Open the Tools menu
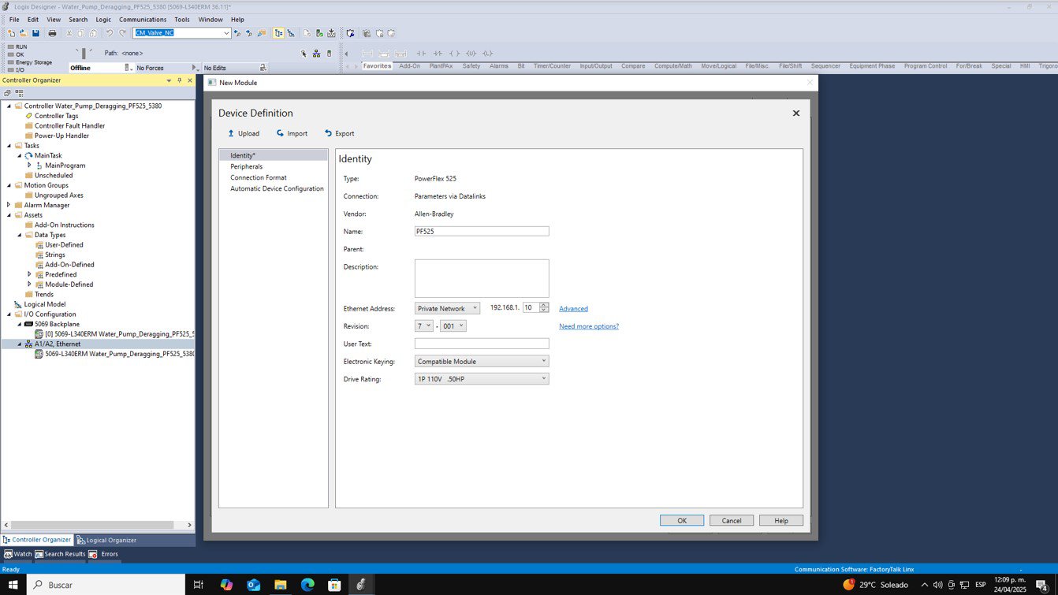Screen dimensions: 1058x595 [x=182, y=20]
